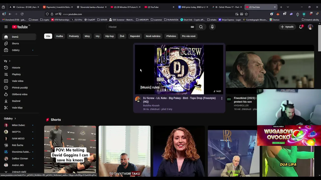Open Vaše videa in sidebar

pos(19,81)
